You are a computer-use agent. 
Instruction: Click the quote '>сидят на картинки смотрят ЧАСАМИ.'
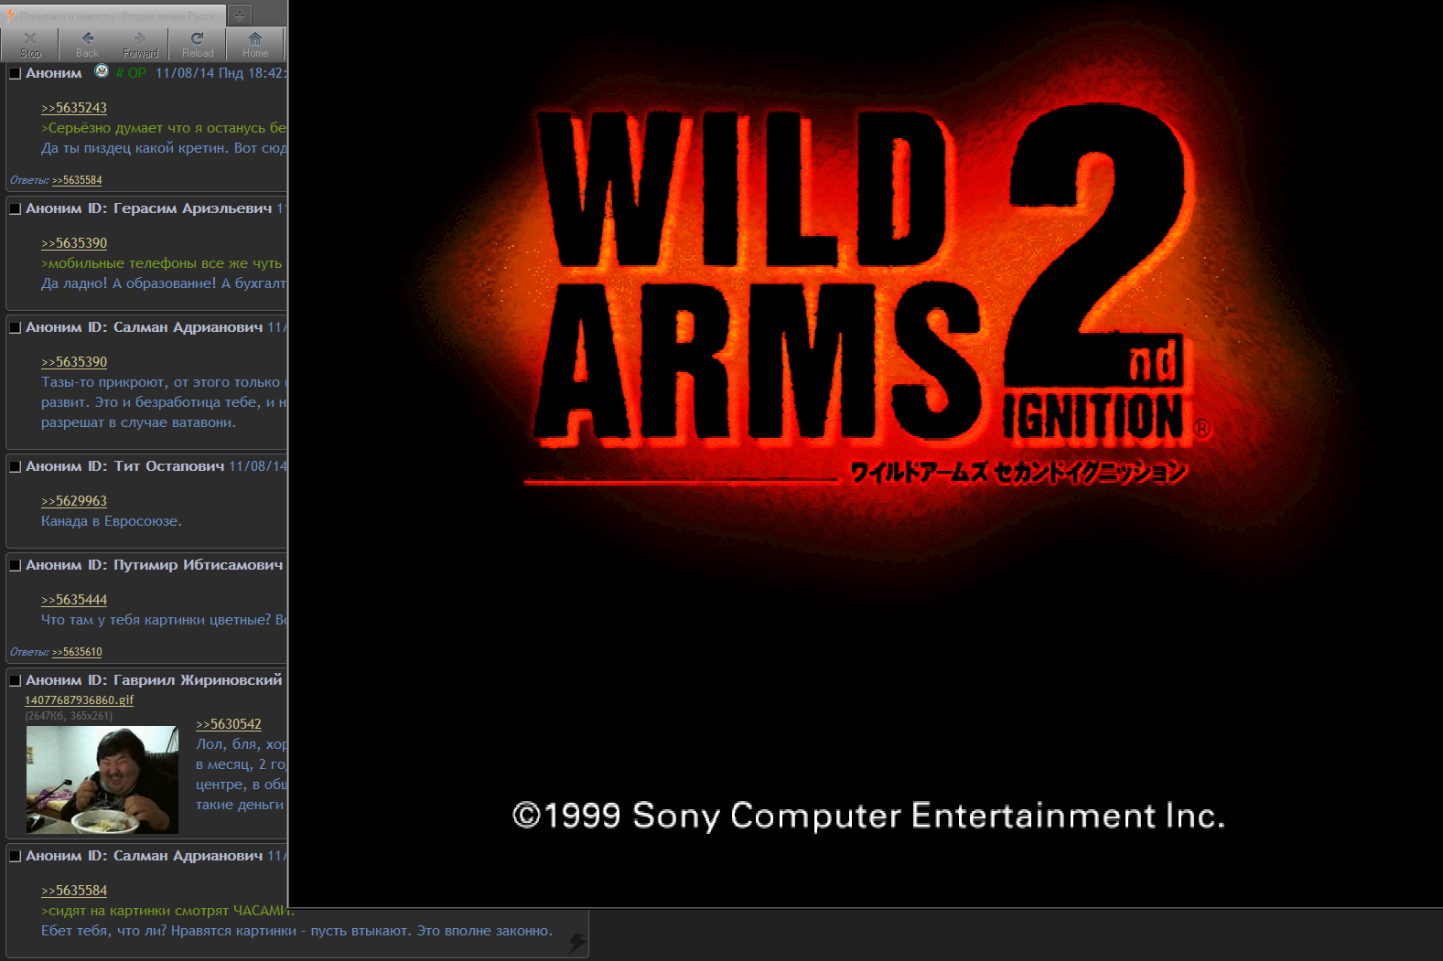click(x=167, y=911)
